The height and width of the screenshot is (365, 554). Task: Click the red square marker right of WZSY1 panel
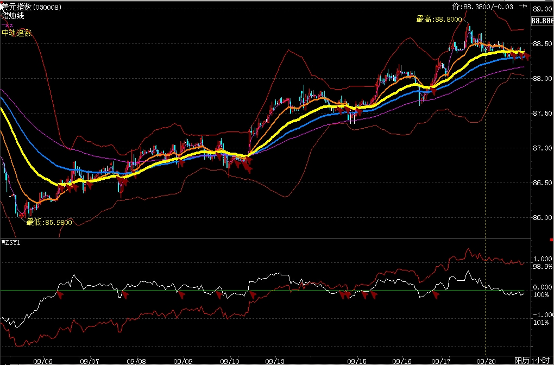551,240
